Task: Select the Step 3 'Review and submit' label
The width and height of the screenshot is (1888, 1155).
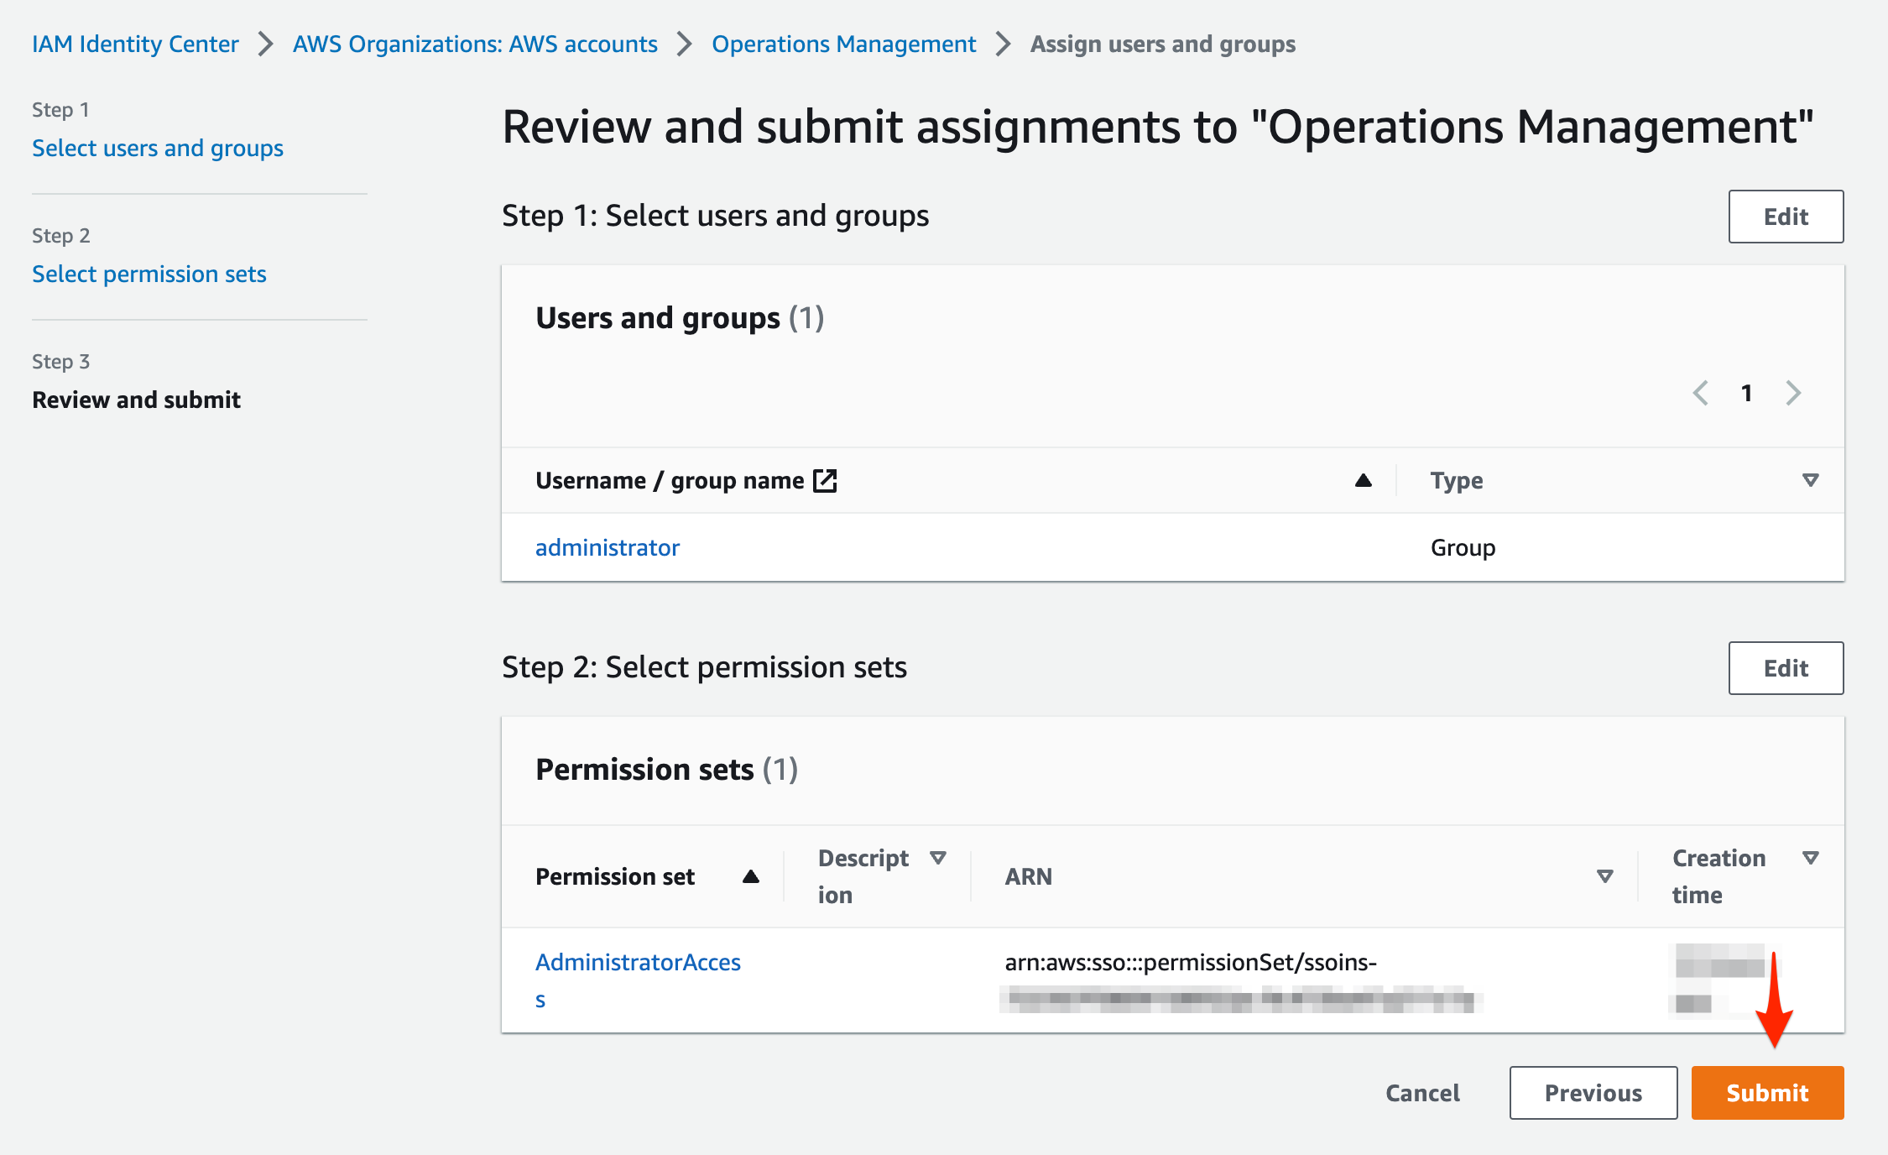Action: pyautogui.click(x=136, y=400)
